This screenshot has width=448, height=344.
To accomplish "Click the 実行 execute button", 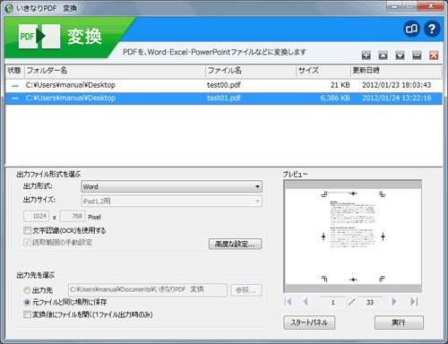I will pos(399,322).
